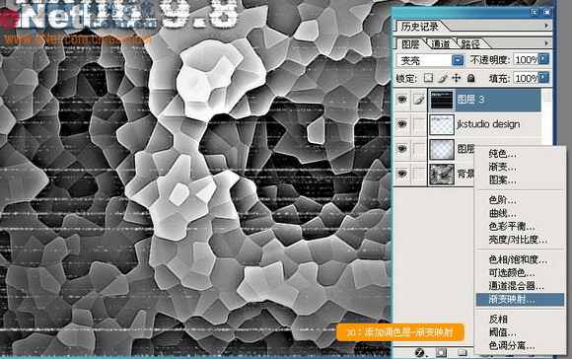This screenshot has width=572, height=359.
Task: Add a layer mask from the panel footer
Action: [441, 352]
